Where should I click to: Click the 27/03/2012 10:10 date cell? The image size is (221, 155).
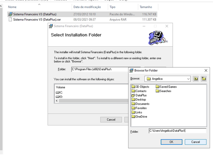85,14
